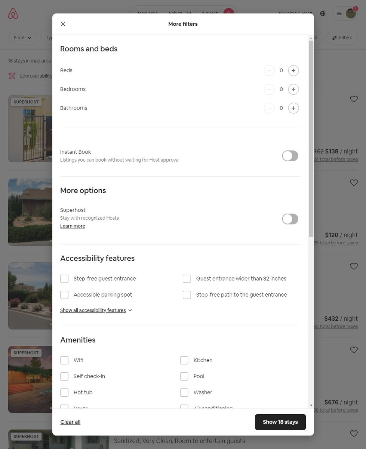Tick the Wifi amenity checkbox
Viewport: 366px width, 449px height.
[x=64, y=360]
